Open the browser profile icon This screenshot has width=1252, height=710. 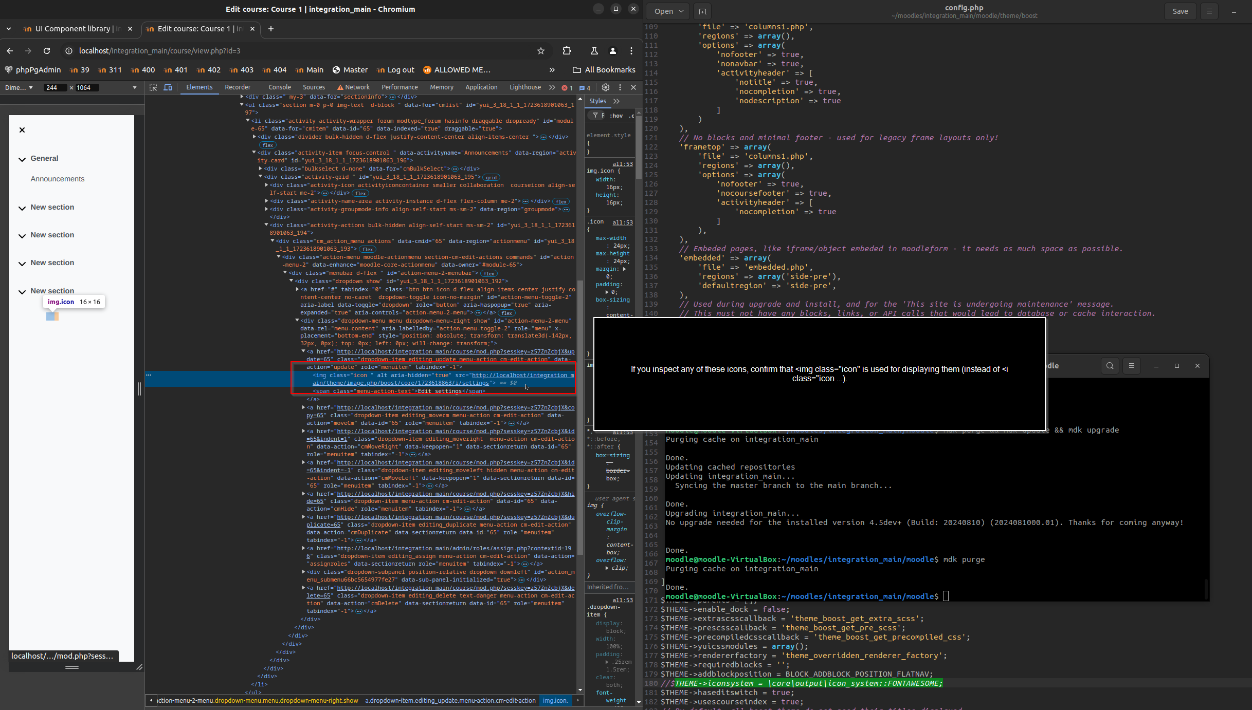click(613, 51)
